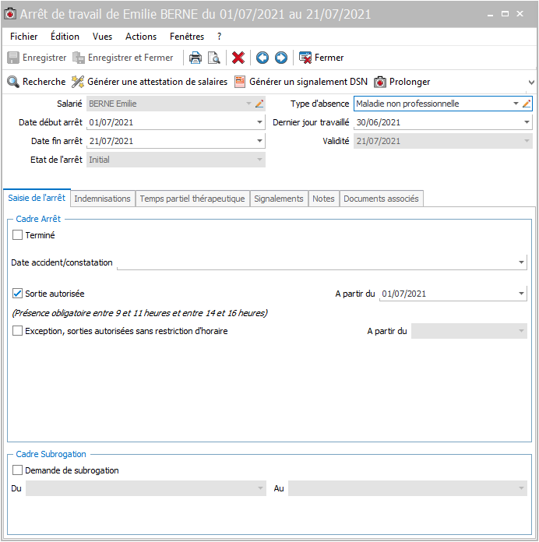Open Date accident/constatation dropdown
This screenshot has width=539, height=542.
(521, 263)
